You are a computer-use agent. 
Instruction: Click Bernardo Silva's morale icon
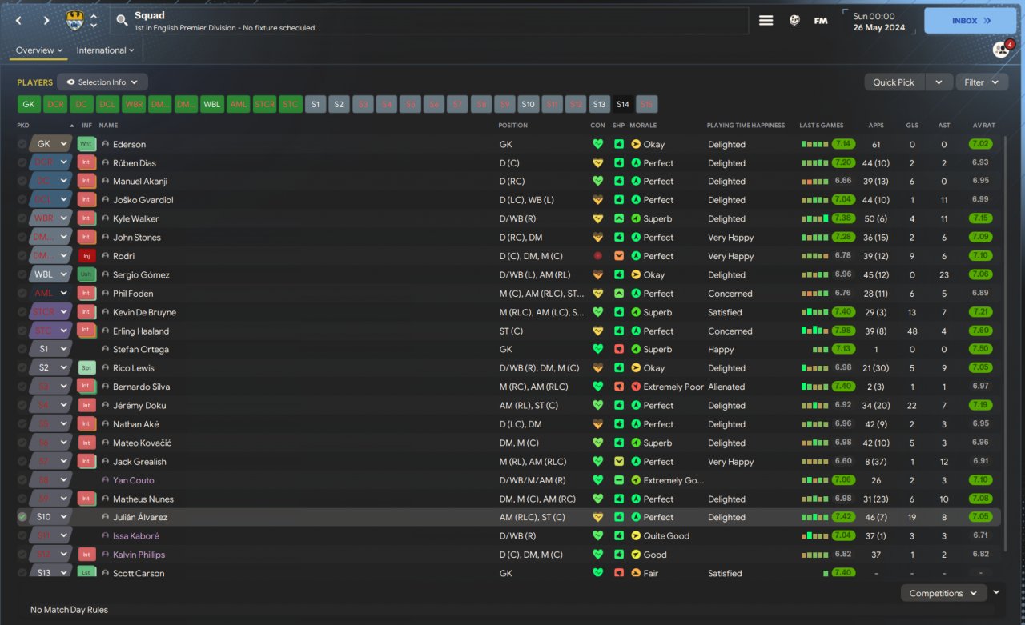click(x=636, y=387)
